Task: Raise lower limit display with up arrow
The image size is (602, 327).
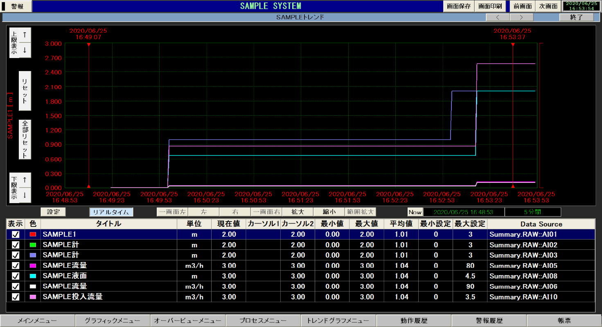Action: coord(25,180)
